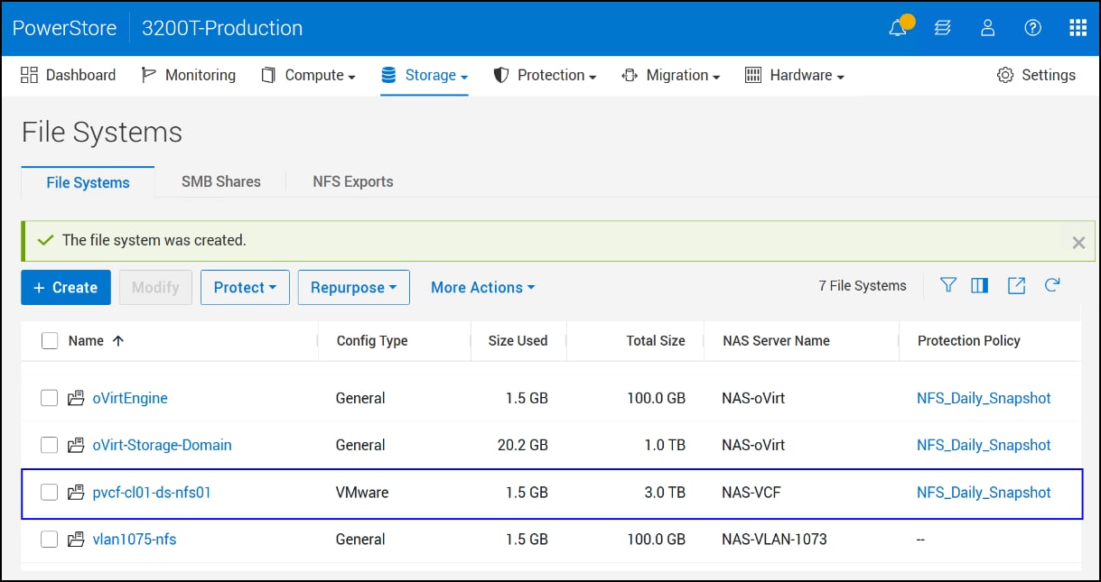Open the jobs stack icon
The image size is (1101, 582).
pos(943,28)
